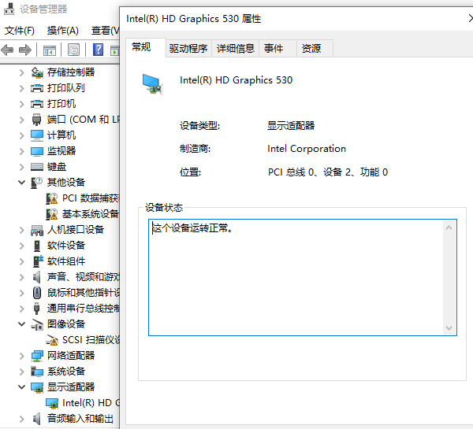Click the 监视器 display icon
473x429 pixels.
click(x=37, y=151)
